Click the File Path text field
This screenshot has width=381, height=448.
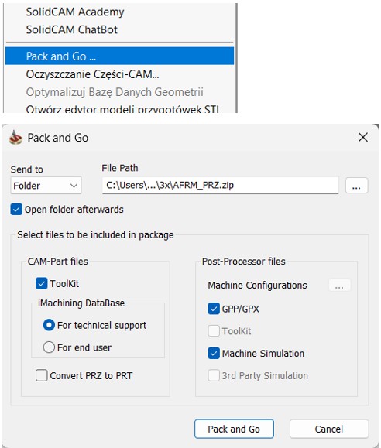click(220, 186)
